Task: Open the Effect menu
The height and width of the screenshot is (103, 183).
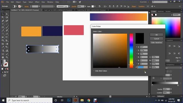Action: click(x=37, y=2)
